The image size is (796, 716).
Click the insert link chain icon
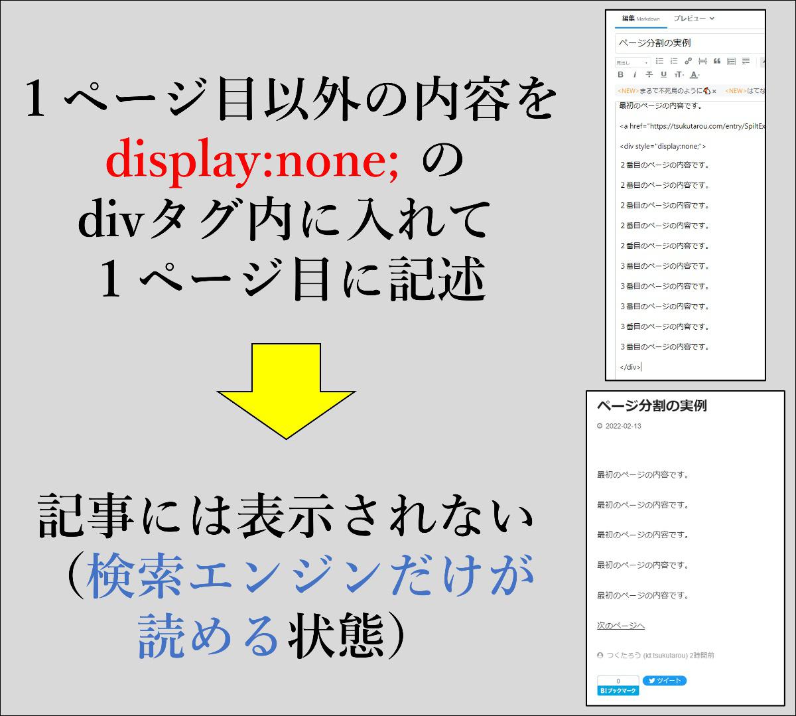(x=688, y=61)
